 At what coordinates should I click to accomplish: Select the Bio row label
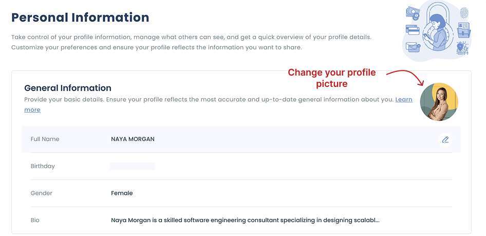(x=35, y=220)
